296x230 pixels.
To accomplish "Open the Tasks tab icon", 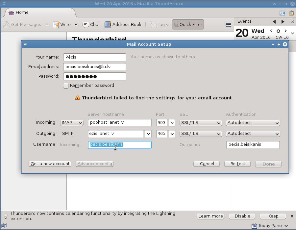I will coord(291,13).
